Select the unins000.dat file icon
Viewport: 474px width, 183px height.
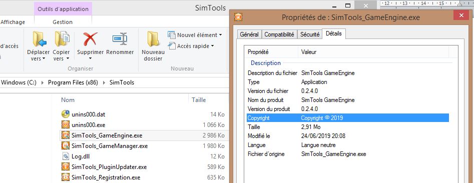[65, 114]
